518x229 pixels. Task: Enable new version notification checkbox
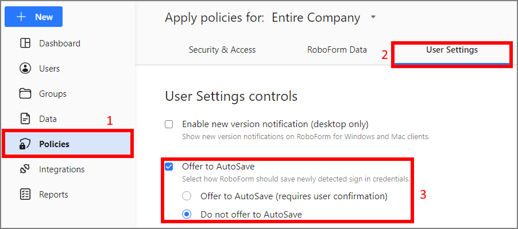coord(169,124)
